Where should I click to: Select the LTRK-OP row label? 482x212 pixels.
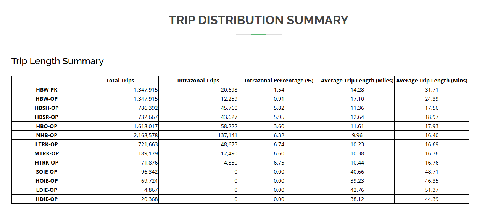point(47,144)
